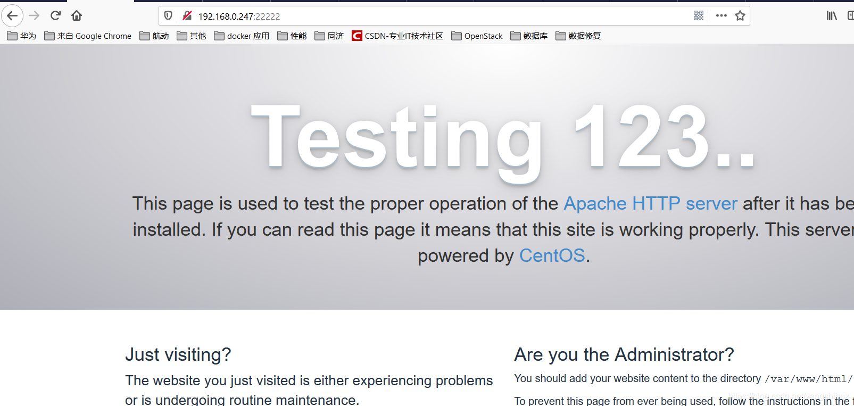Image resolution: width=854 pixels, height=406 pixels.
Task: Expand the 航动 bookmark folder
Action: [154, 36]
